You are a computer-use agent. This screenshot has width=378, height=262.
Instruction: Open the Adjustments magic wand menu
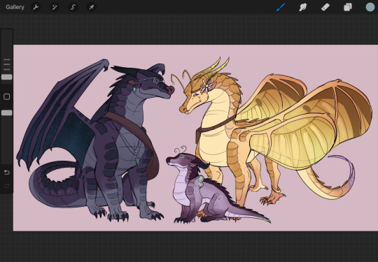click(54, 7)
